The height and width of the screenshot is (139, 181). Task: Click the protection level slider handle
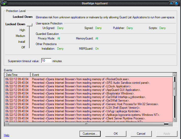(29, 25)
